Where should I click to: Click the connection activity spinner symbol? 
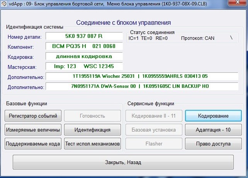point(231,38)
